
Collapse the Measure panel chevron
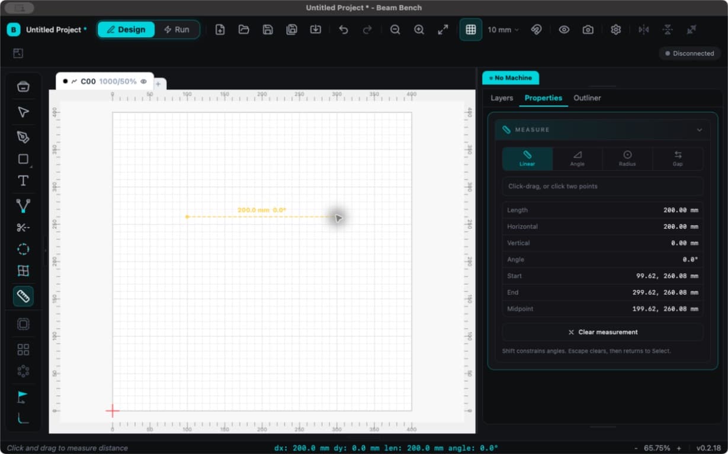click(700, 130)
